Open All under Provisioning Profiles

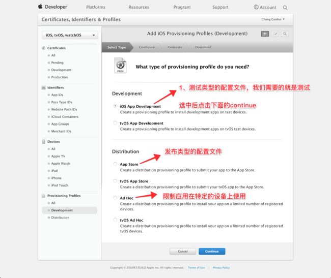tap(53, 203)
